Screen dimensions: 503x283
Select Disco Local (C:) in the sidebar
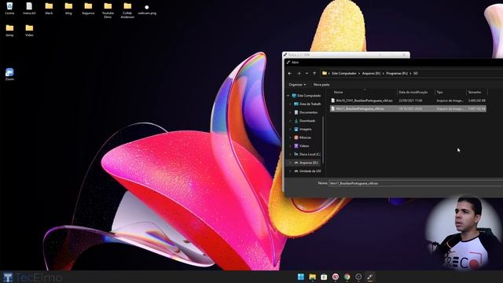tap(307, 154)
